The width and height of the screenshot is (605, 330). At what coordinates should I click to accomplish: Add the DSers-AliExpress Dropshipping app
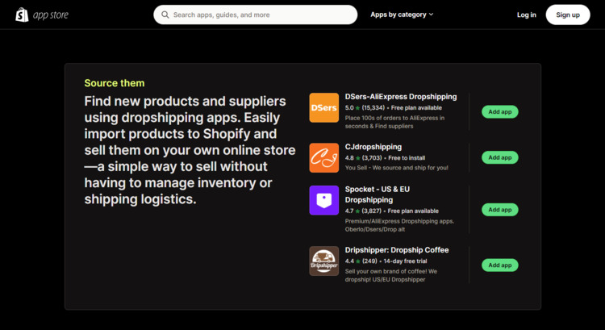tap(499, 112)
